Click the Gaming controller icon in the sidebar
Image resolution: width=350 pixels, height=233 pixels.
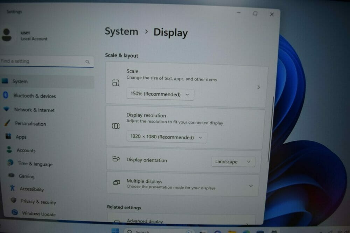tap(11, 175)
